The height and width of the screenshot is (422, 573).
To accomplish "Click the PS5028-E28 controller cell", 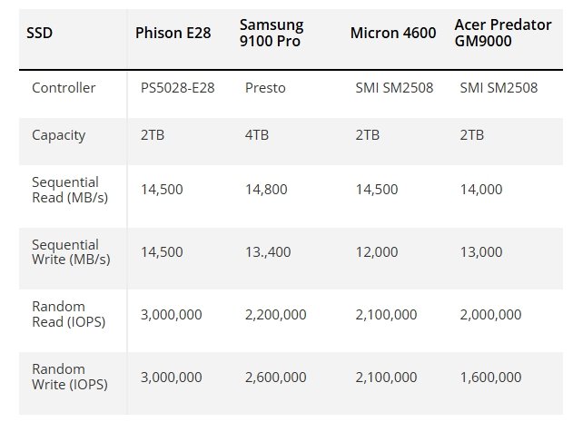I will click(177, 88).
